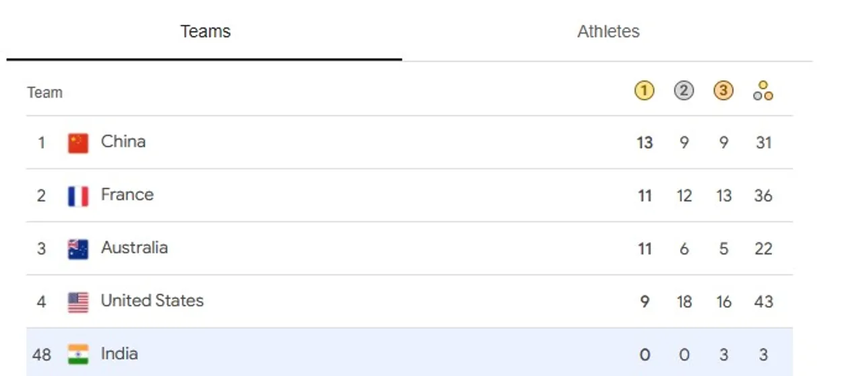863x376 pixels.
Task: Click the bronze medal column icon
Action: 723,91
